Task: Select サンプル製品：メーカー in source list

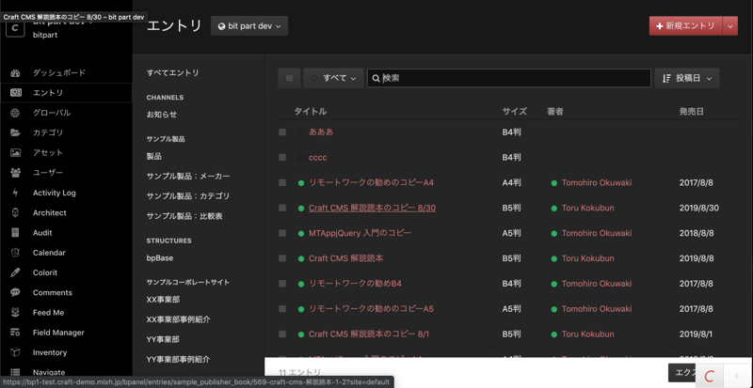Action: pos(187,177)
